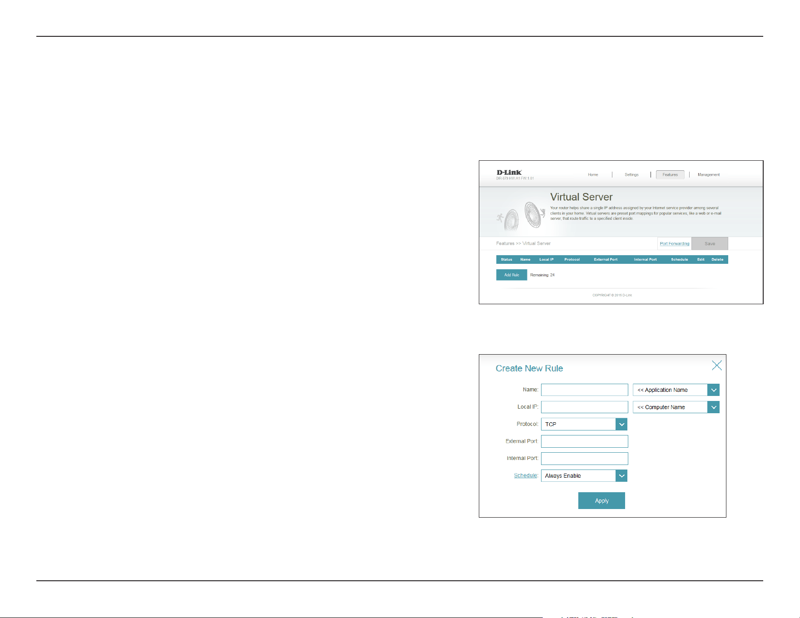
Task: Open the Protocol TCP dropdown
Action: pyautogui.click(x=584, y=424)
